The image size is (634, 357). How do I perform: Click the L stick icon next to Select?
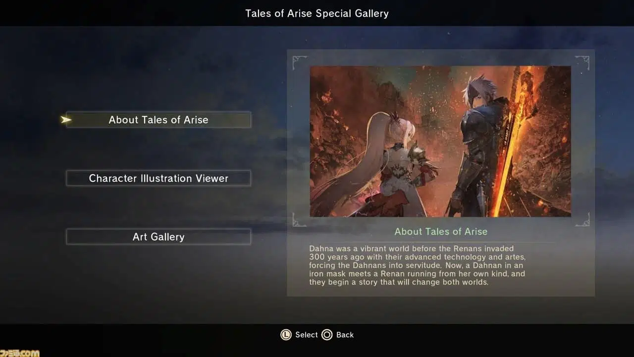286,335
